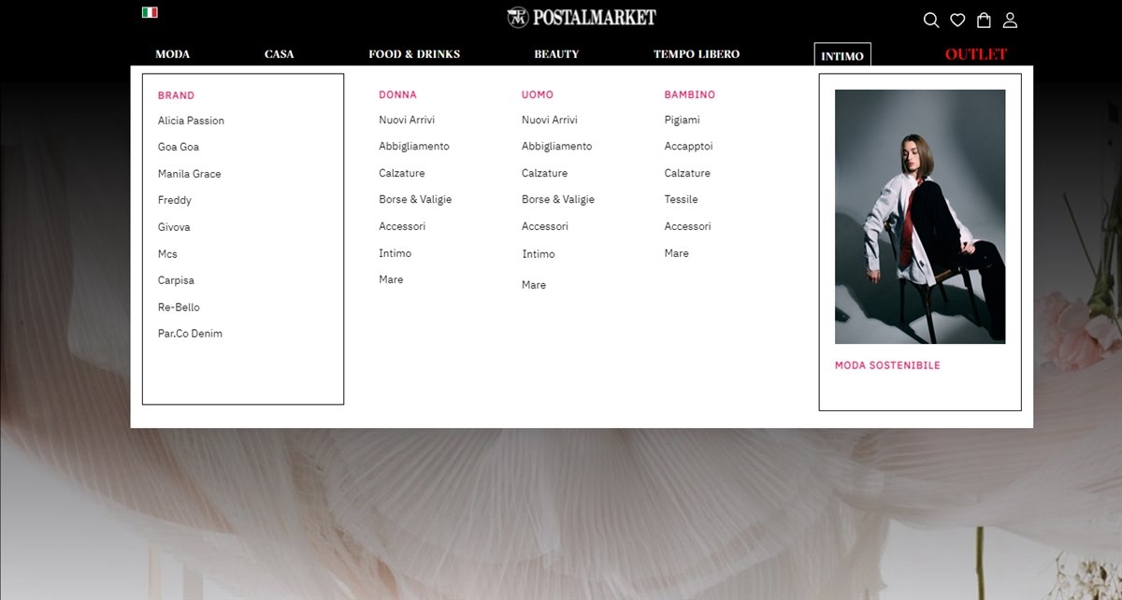
Task: Click the UOMO category heading
Action: (x=538, y=94)
